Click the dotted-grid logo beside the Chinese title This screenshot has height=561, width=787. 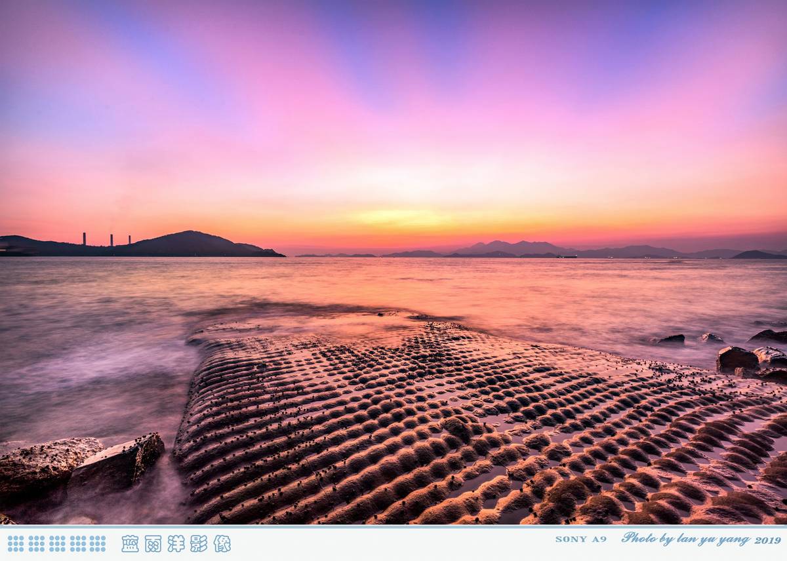pyautogui.click(x=56, y=543)
